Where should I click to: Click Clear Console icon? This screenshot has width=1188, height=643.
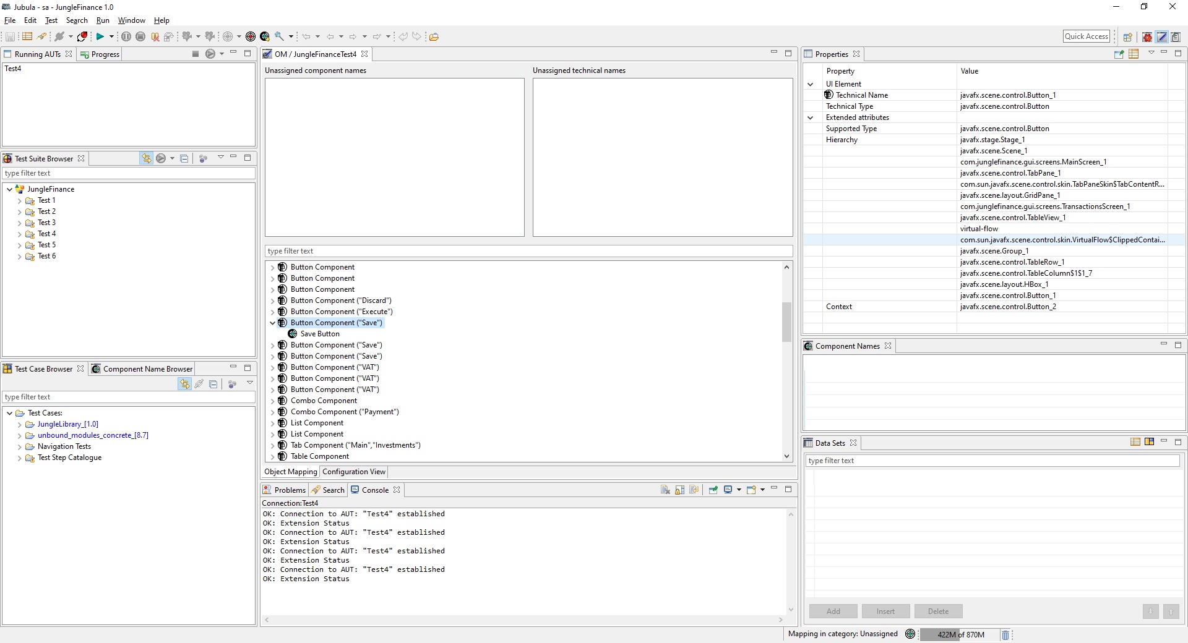pos(665,490)
